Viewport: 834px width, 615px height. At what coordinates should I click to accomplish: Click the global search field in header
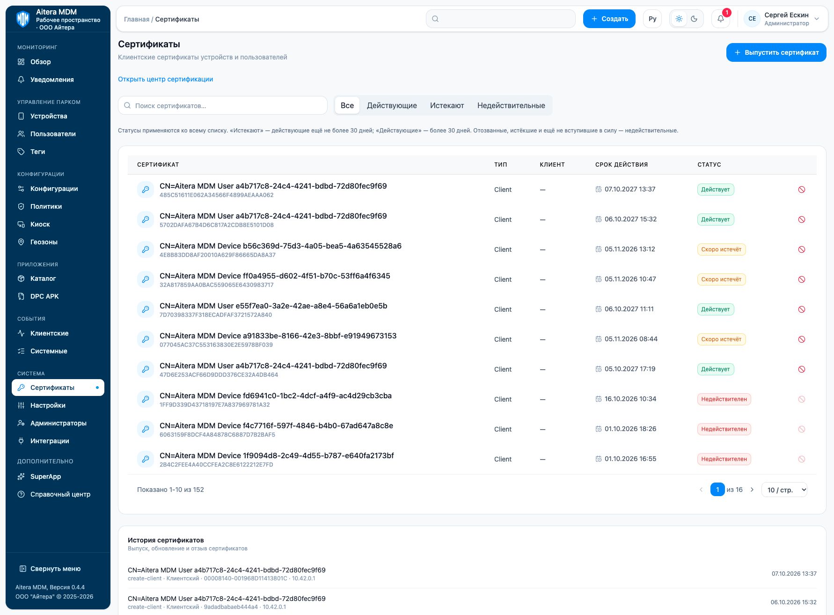pos(501,19)
